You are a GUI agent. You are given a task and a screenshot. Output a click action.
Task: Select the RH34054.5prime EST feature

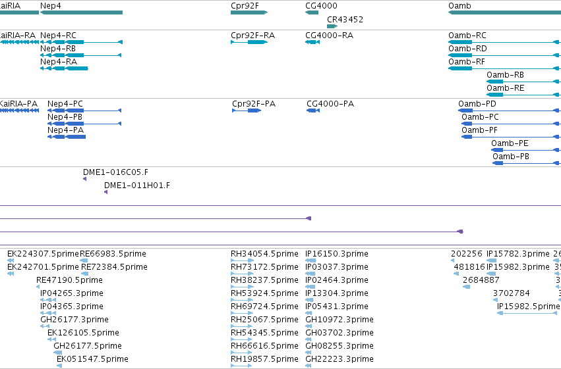(242, 260)
